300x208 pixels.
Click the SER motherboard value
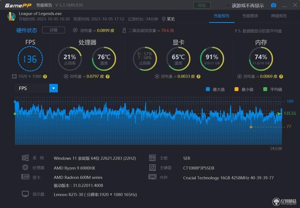186,158
